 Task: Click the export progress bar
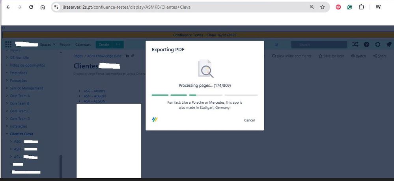(x=205, y=95)
